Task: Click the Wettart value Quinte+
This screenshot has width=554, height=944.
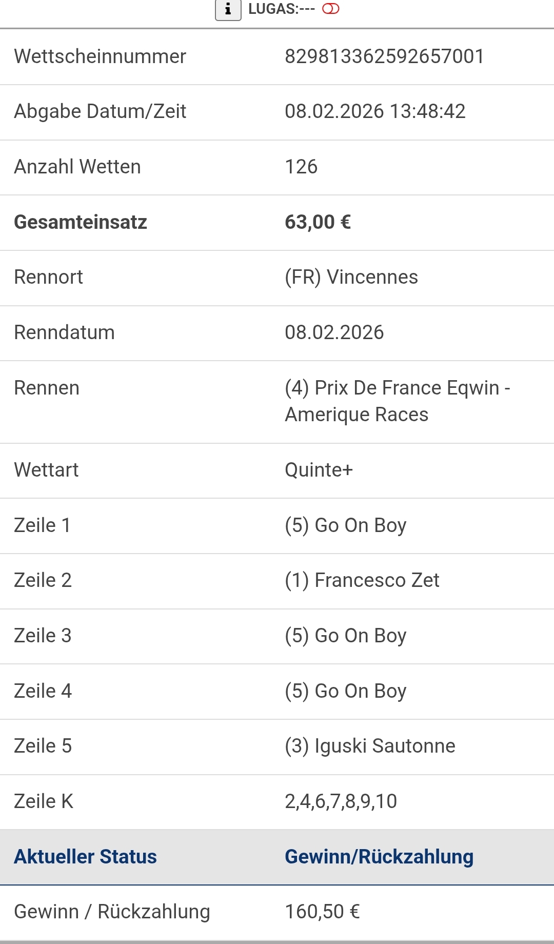Action: pyautogui.click(x=319, y=470)
